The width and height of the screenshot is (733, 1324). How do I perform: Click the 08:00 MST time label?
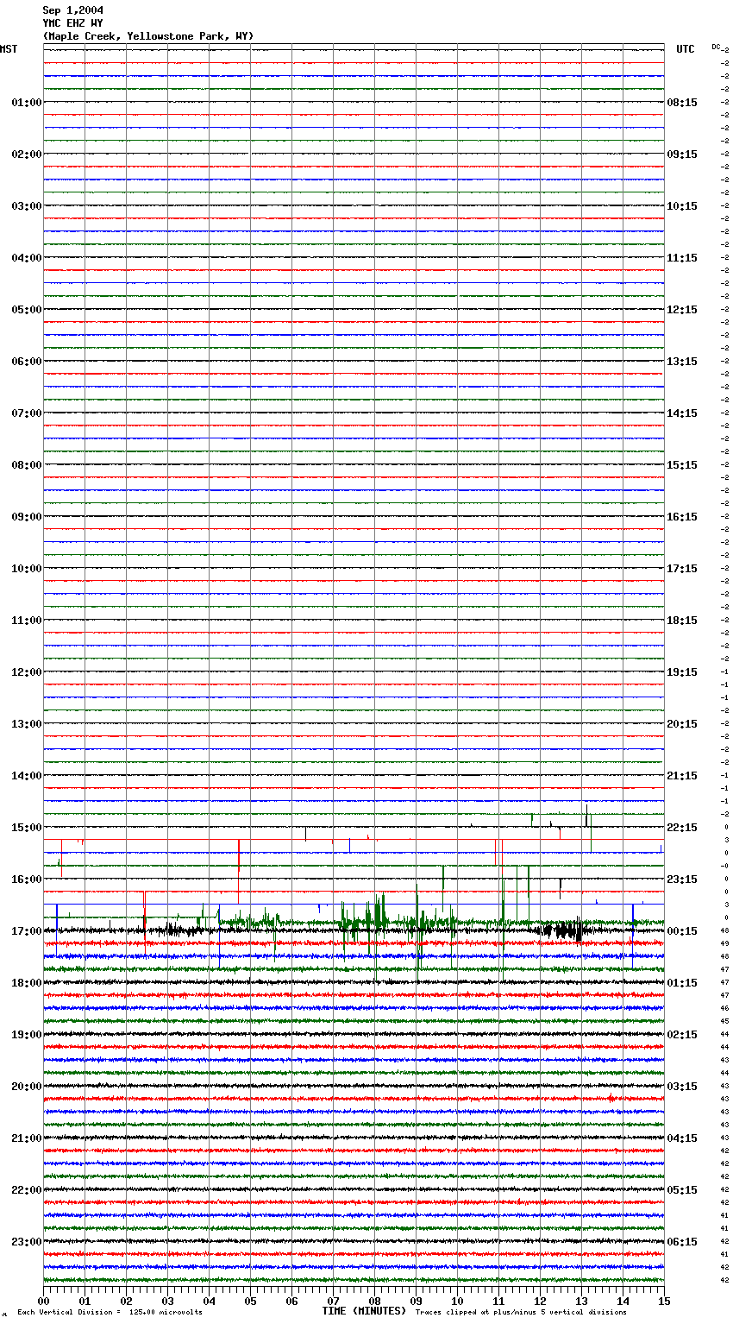tap(26, 465)
